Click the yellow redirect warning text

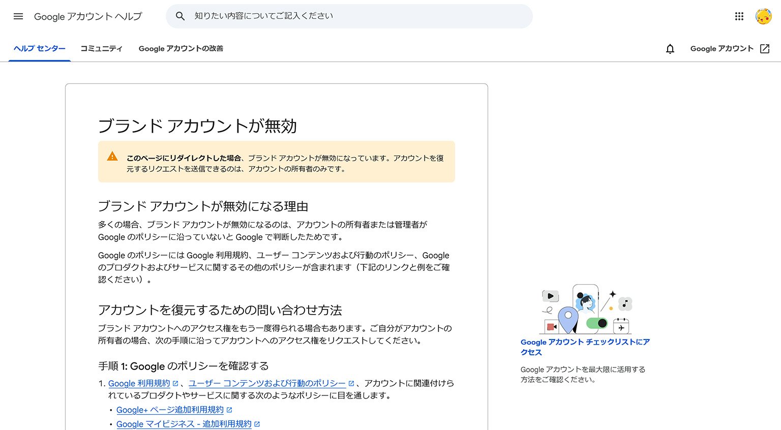[x=285, y=163]
